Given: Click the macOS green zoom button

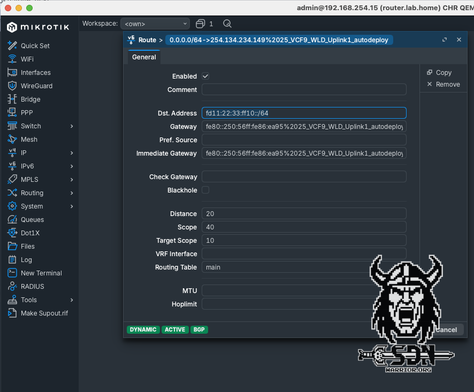Looking at the screenshot, I should coord(29,8).
